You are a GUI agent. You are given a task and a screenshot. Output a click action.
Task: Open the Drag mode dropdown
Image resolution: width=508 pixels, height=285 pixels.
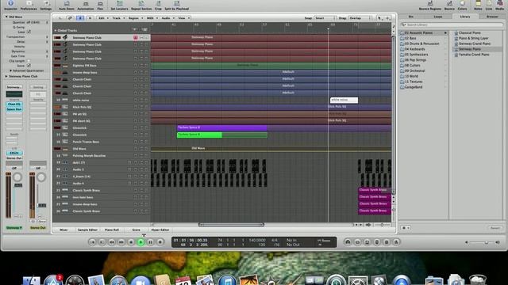click(x=360, y=18)
